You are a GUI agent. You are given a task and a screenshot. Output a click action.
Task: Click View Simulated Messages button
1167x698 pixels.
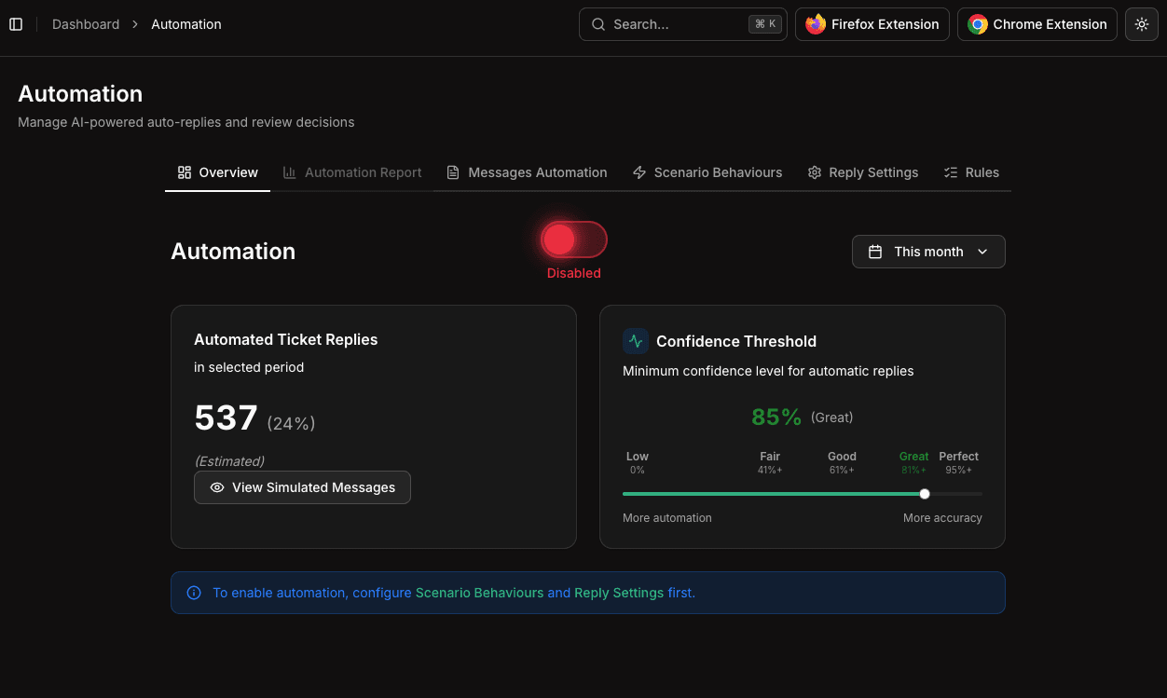click(302, 487)
